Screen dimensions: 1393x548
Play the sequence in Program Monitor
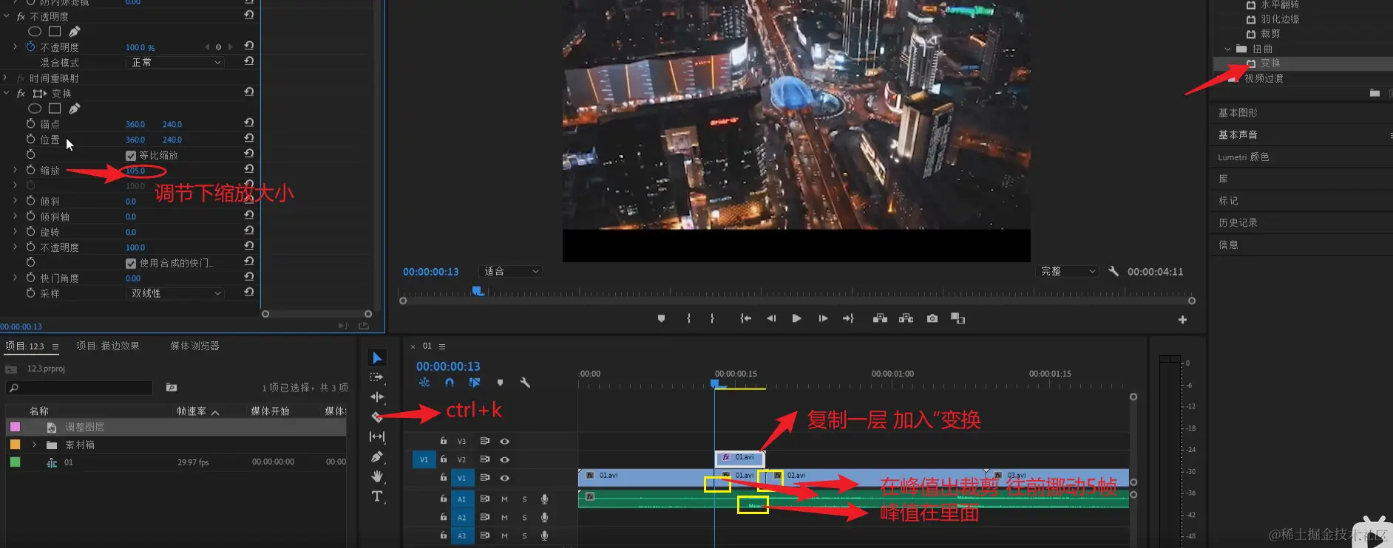(796, 318)
